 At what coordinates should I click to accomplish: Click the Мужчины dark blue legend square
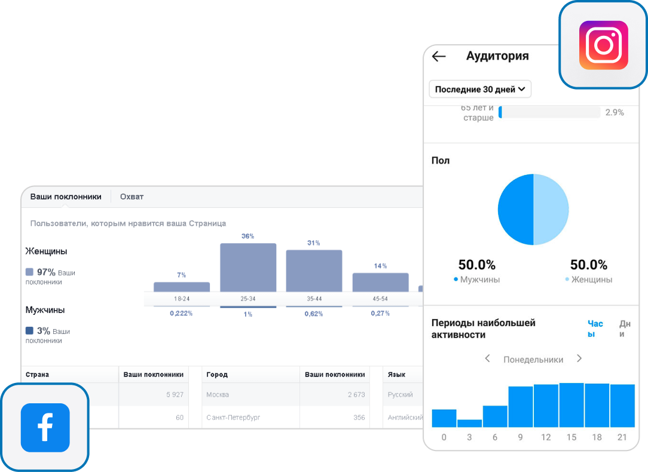(29, 330)
